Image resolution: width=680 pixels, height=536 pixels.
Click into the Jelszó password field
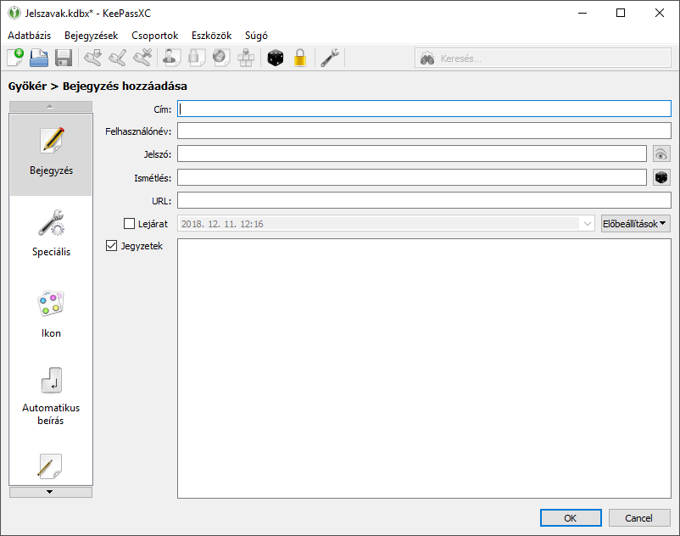pyautogui.click(x=412, y=154)
